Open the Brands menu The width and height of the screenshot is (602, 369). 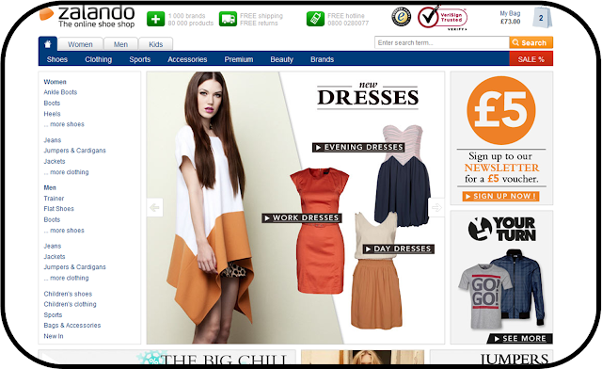tap(322, 59)
